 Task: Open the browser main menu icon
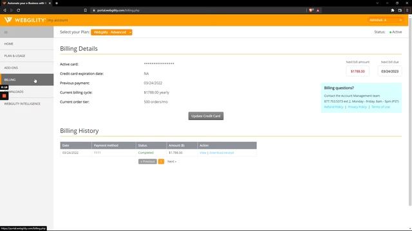click(x=407, y=10)
